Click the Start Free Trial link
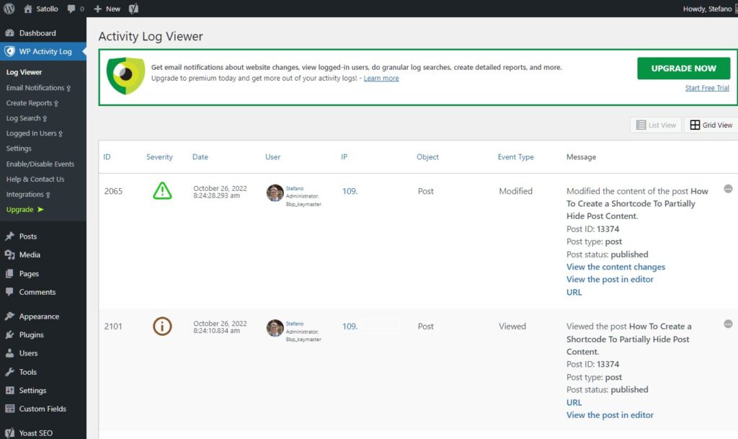Image resolution: width=738 pixels, height=439 pixels. [707, 88]
